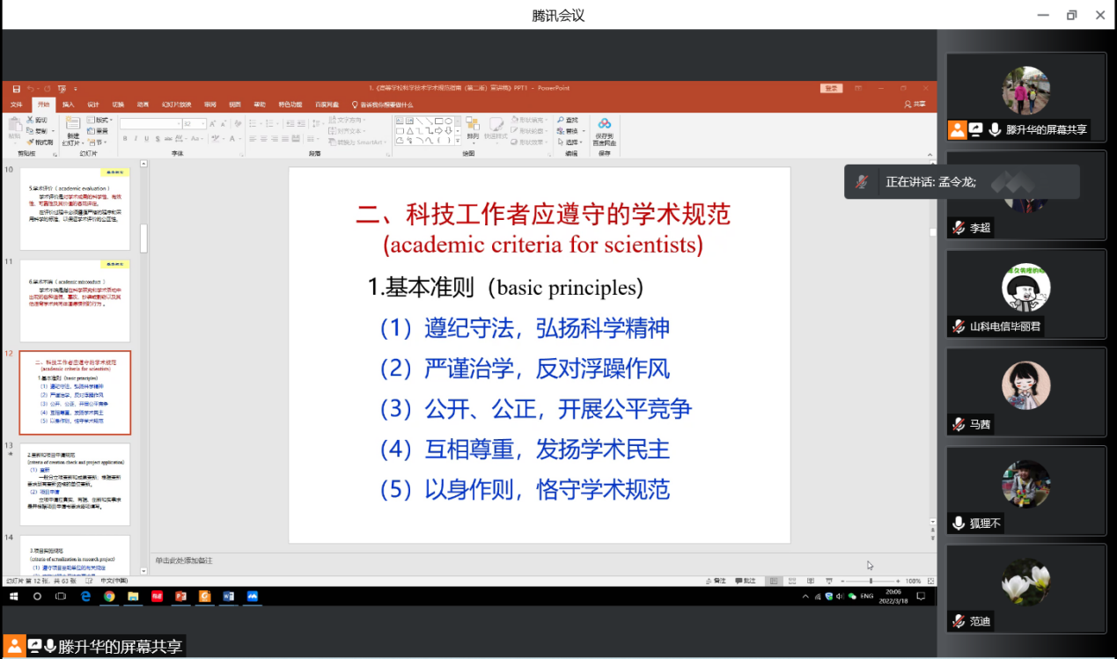Image resolution: width=1117 pixels, height=659 pixels.
Task: Open the font size dropdown
Action: [x=202, y=124]
